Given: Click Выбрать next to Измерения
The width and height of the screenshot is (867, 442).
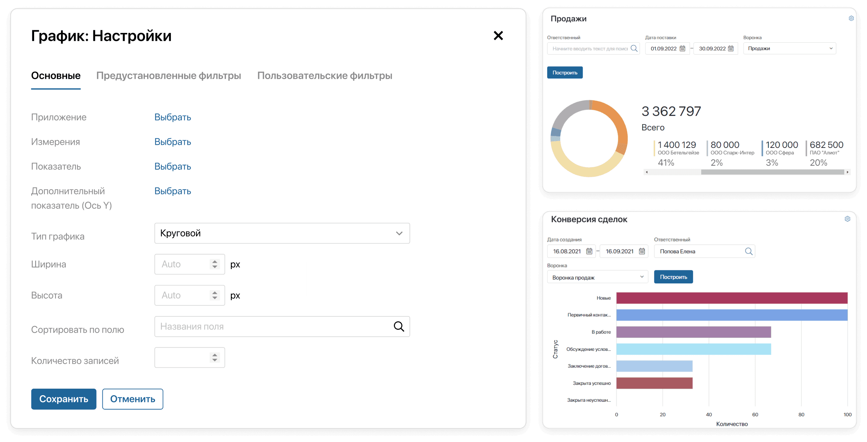Looking at the screenshot, I should pyautogui.click(x=173, y=142).
